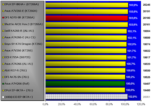Select the Asus A7M266 (Ref) label
151x106 pixels.
(x=17, y=84)
